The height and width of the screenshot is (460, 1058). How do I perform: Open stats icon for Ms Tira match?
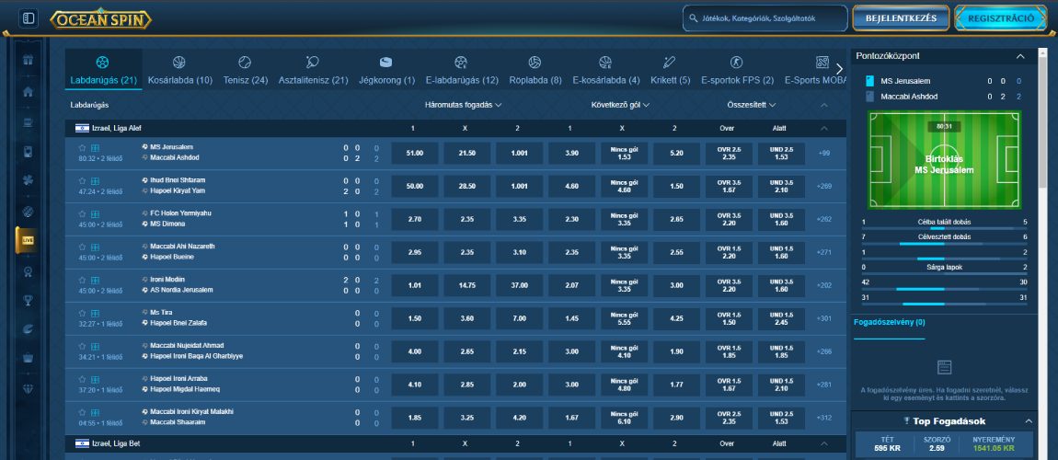95,313
